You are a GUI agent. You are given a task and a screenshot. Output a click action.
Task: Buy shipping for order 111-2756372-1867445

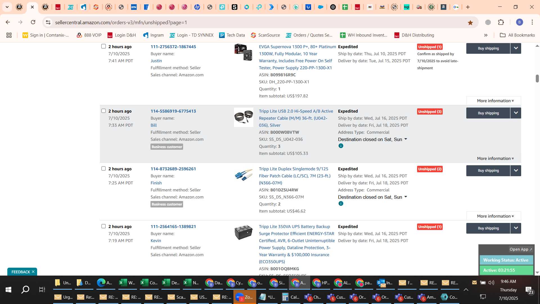[x=488, y=48]
